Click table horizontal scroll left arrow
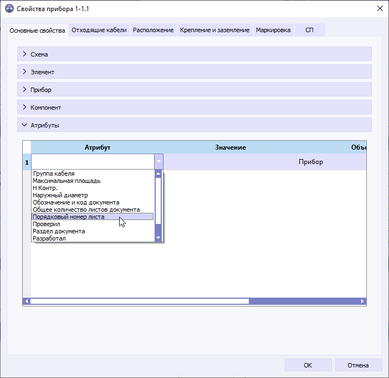 pyautogui.click(x=26, y=301)
